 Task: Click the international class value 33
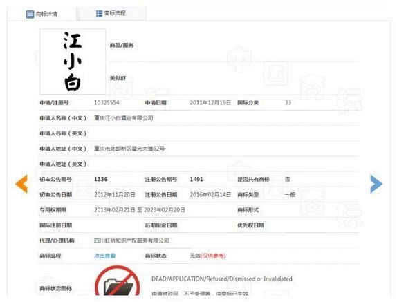288,102
